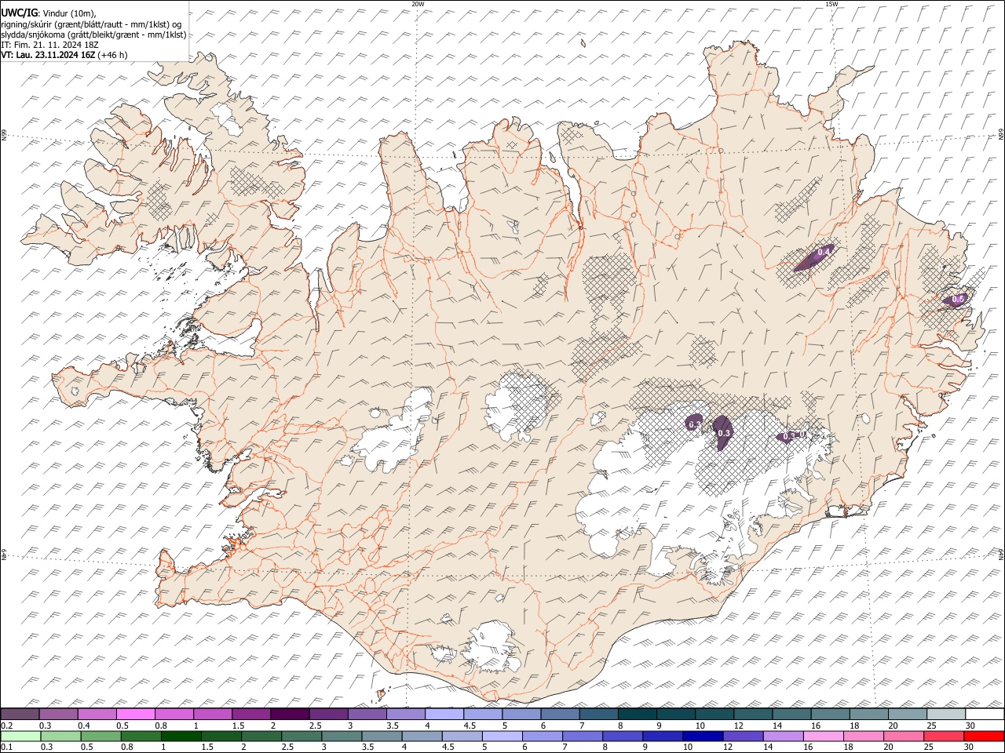
Task: Click the '0.2' value on top legend
Action: click(x=6, y=726)
